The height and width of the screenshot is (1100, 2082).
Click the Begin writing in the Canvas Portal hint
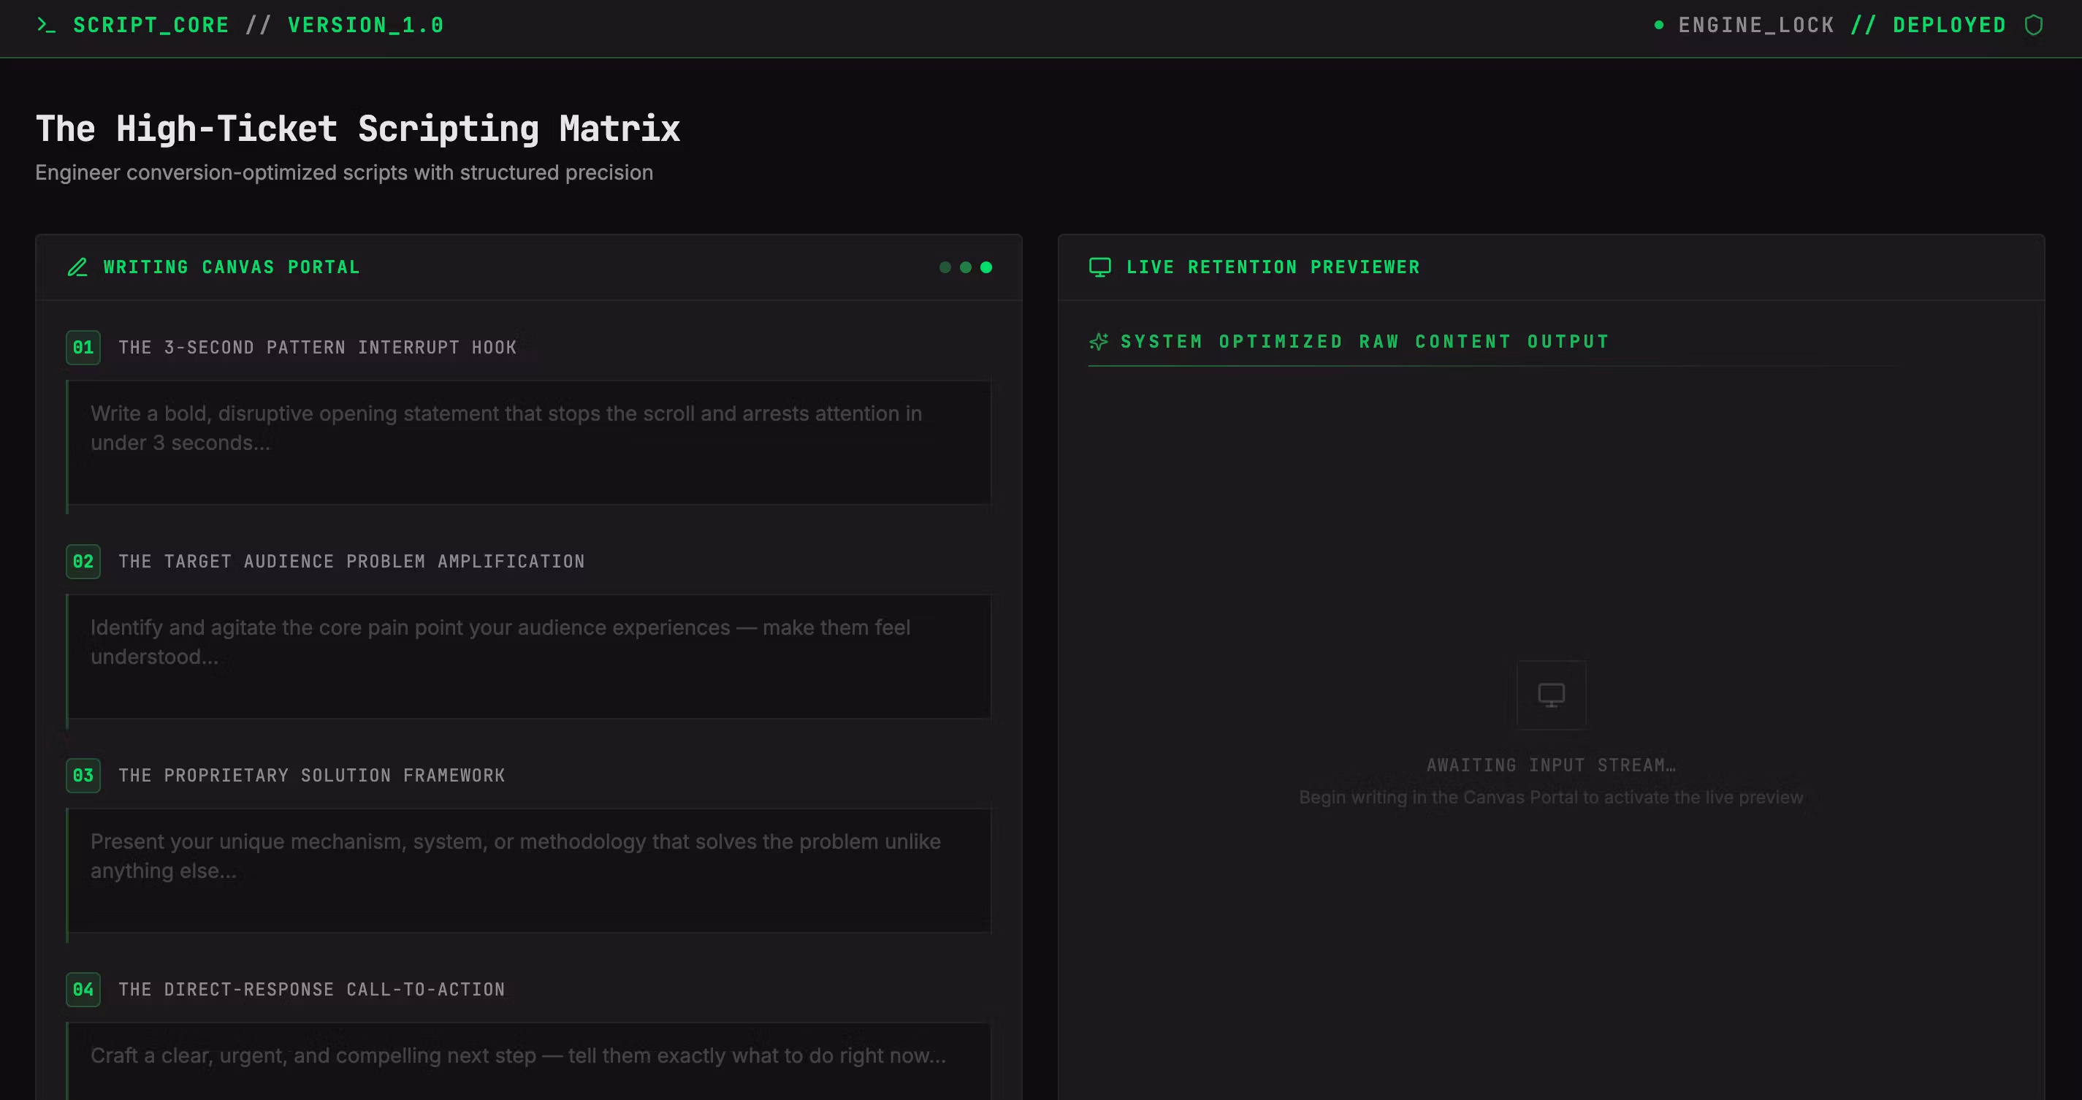(1551, 798)
